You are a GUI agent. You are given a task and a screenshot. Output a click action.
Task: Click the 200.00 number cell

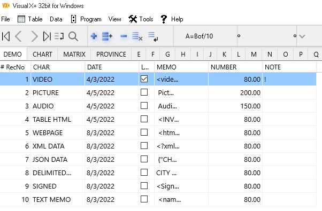[235, 92]
